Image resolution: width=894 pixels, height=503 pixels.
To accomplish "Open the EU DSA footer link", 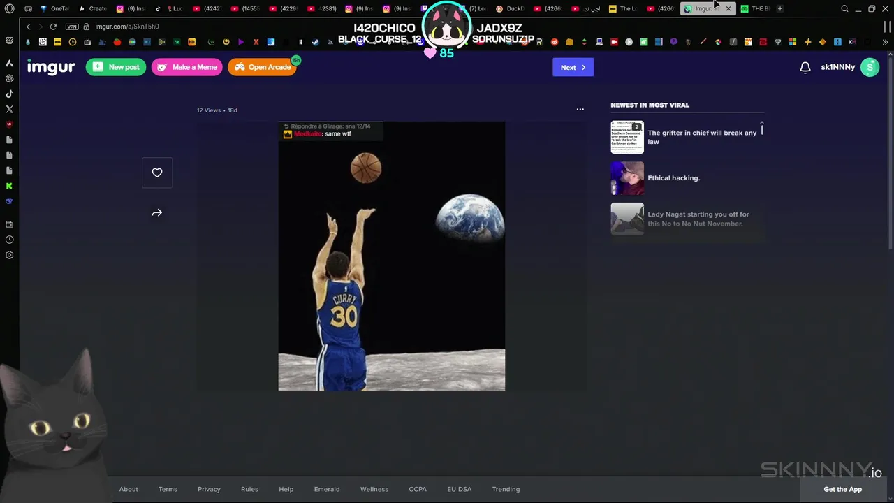I will click(460, 489).
